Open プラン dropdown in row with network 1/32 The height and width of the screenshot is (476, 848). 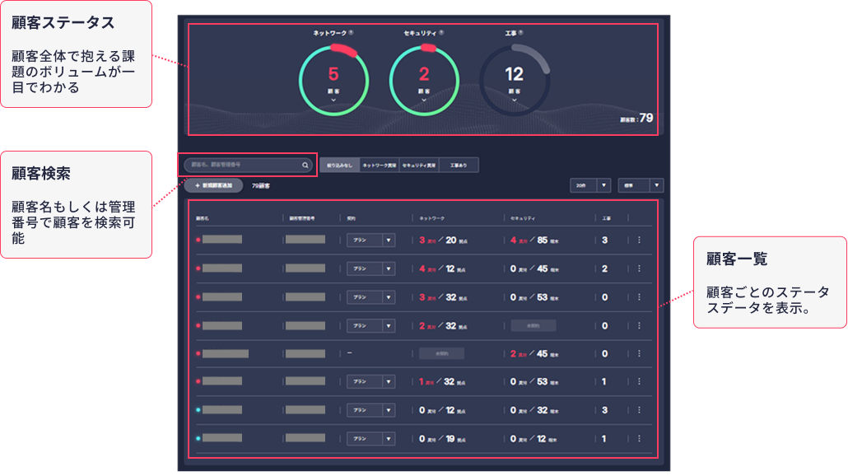tap(370, 382)
